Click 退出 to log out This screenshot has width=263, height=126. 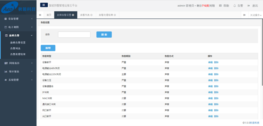point(255,6)
